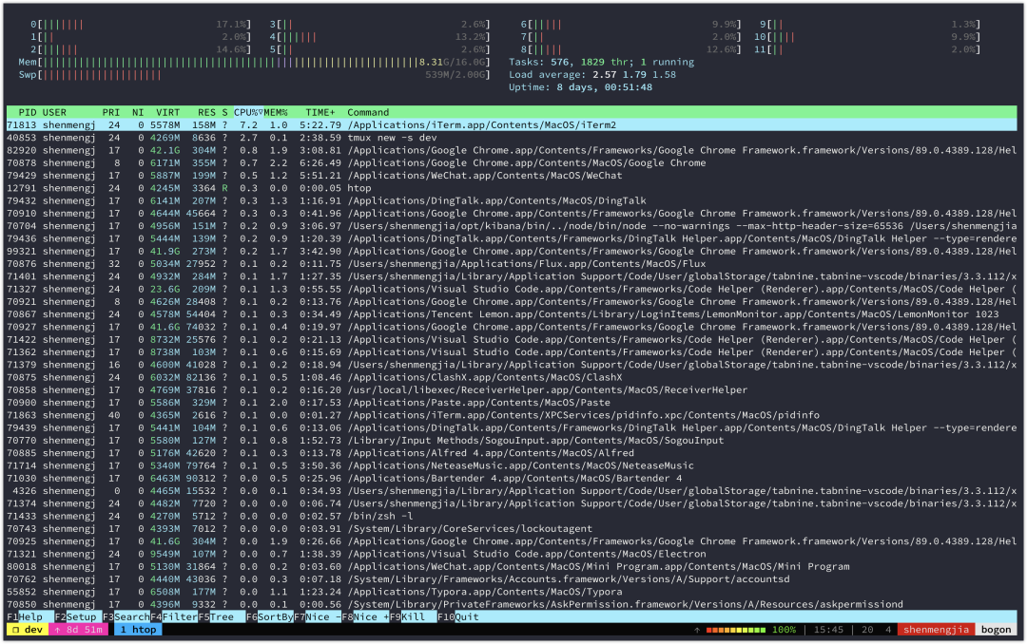Click the Mem usage meter bar
Screen dimensions: 1027x644
(x=254, y=62)
